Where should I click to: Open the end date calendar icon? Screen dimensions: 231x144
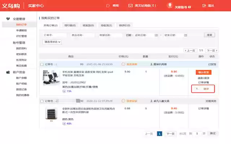186,35
